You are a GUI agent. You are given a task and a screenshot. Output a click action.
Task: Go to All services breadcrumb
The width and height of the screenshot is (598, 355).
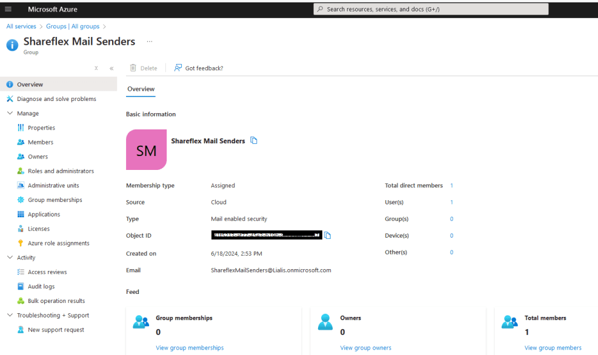(x=21, y=26)
